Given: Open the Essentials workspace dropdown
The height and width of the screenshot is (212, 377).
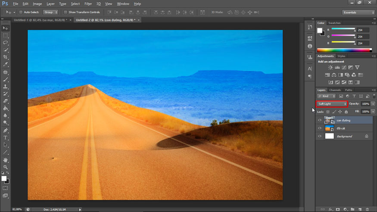Looking at the screenshot, I should click(x=358, y=12).
